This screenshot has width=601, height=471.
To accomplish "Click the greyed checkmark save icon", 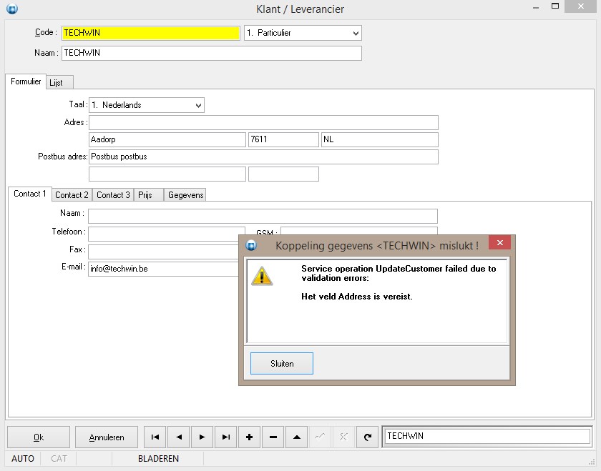I will 320,437.
